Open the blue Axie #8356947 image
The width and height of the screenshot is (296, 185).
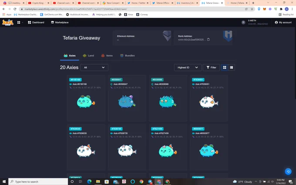click(x=127, y=102)
